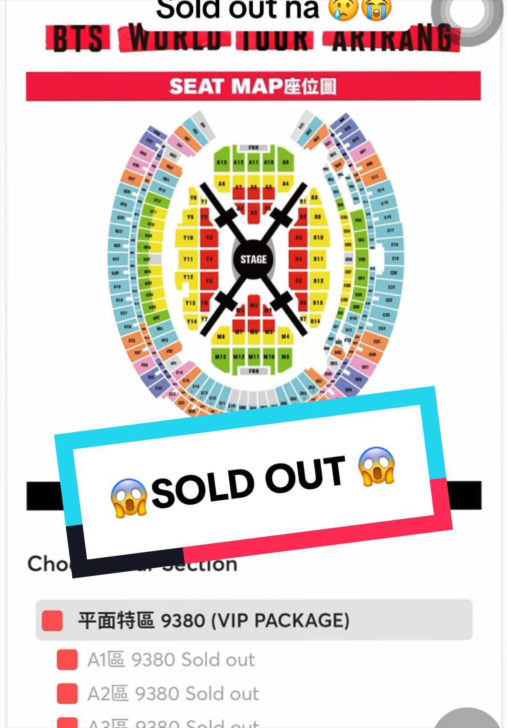Click the BTS World Tour Arirang title
507x728 pixels.
(x=253, y=38)
